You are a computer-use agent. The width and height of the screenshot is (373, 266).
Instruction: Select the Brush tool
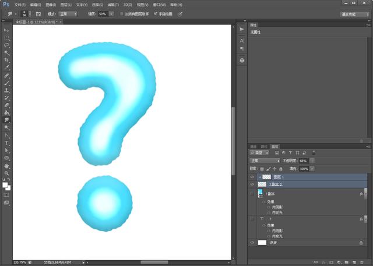6,83
